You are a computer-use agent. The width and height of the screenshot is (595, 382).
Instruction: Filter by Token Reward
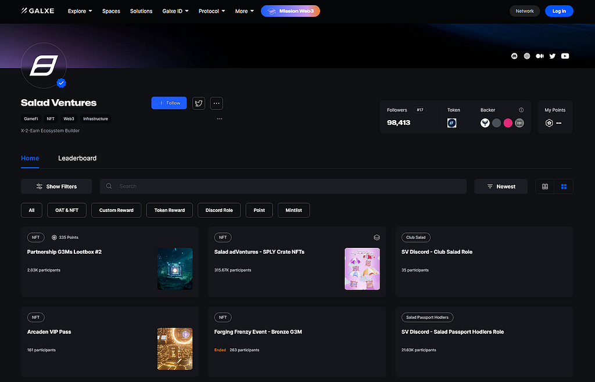click(x=170, y=210)
